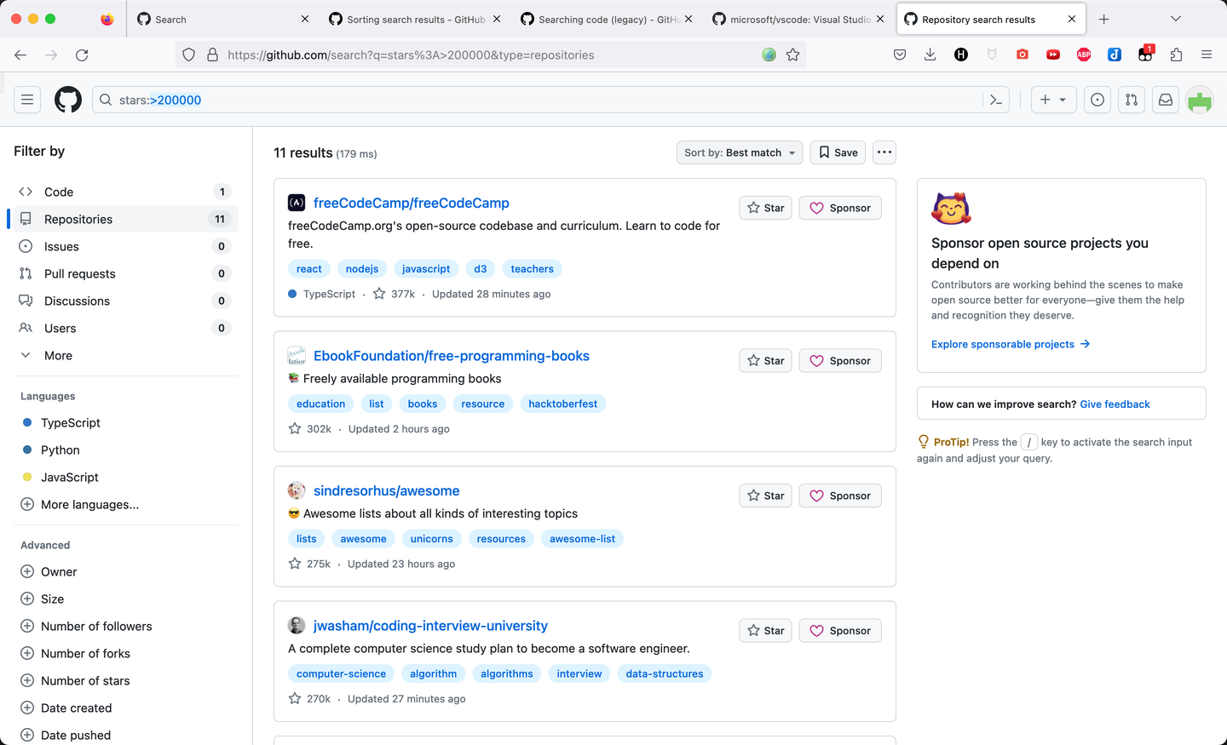Open Explore sponsorable projects link
1227x745 pixels.
[1011, 344]
